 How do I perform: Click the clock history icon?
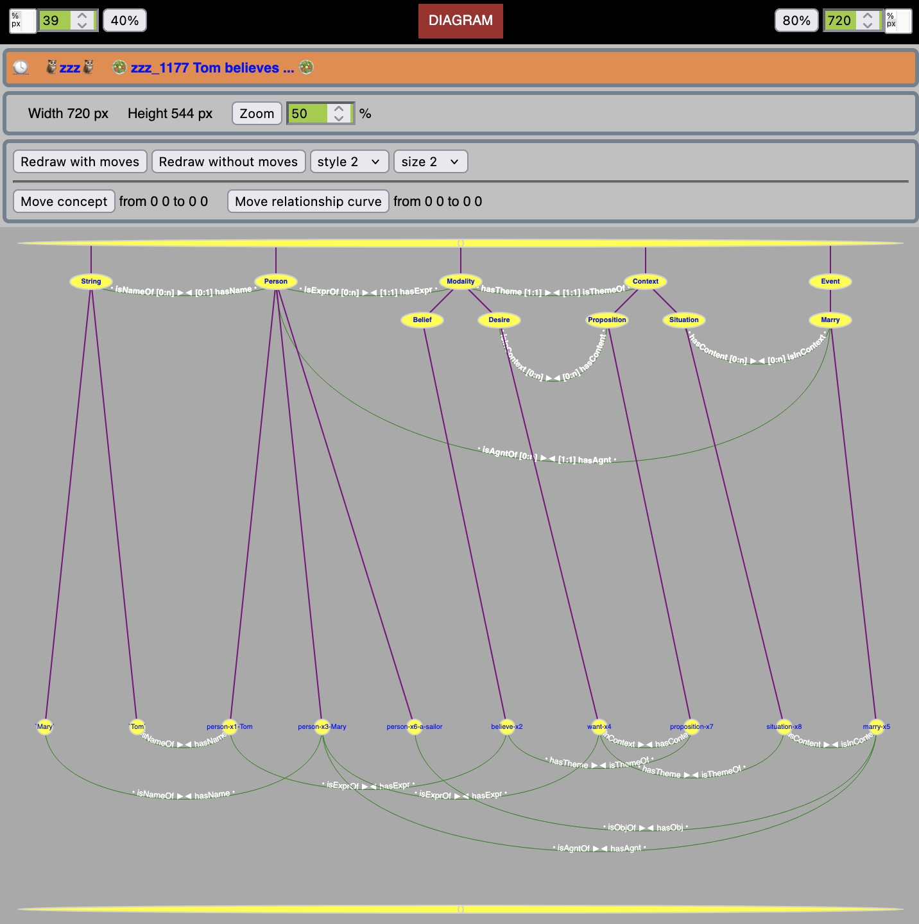point(21,67)
